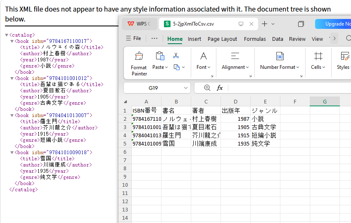
Task: Open the Copy dropdown arrow
Action: tap(183, 67)
